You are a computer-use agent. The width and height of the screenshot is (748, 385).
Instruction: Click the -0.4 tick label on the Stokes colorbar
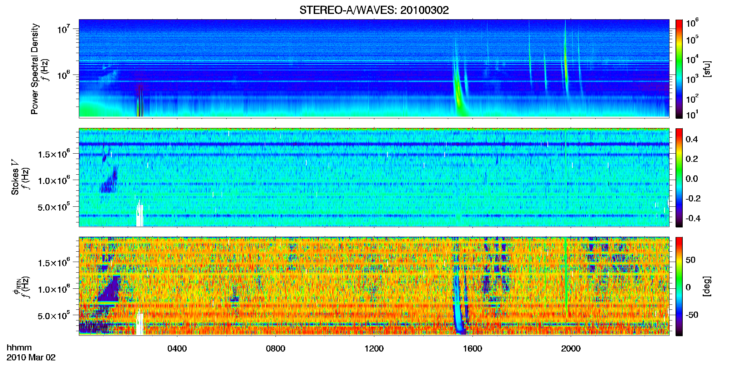pyautogui.click(x=693, y=218)
